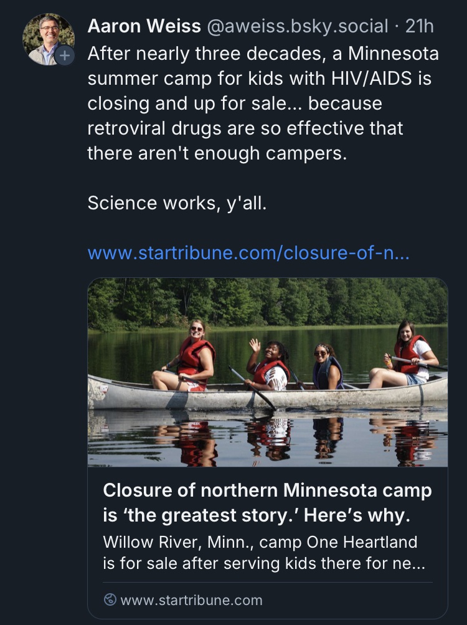467x625 pixels.
Task: Open the post's 21h timestamp
Action: pyautogui.click(x=419, y=26)
